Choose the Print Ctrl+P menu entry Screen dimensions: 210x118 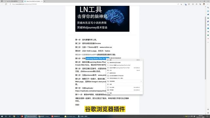(x=125, y=70)
